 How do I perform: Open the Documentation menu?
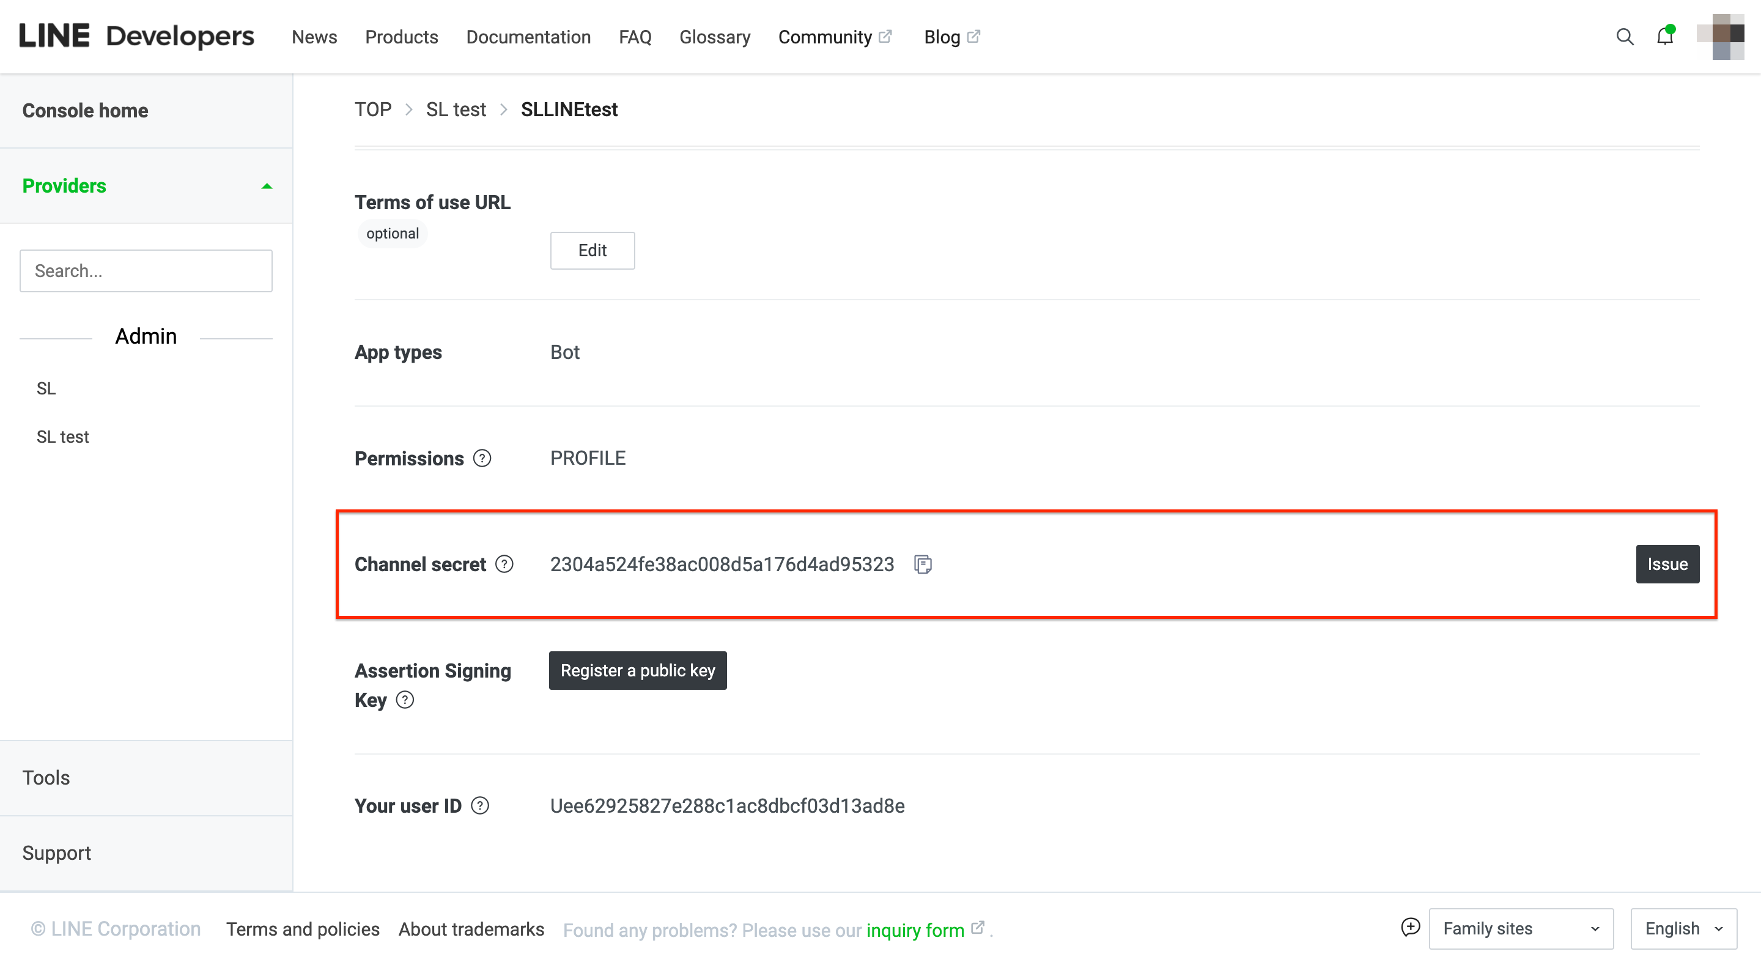coord(528,37)
